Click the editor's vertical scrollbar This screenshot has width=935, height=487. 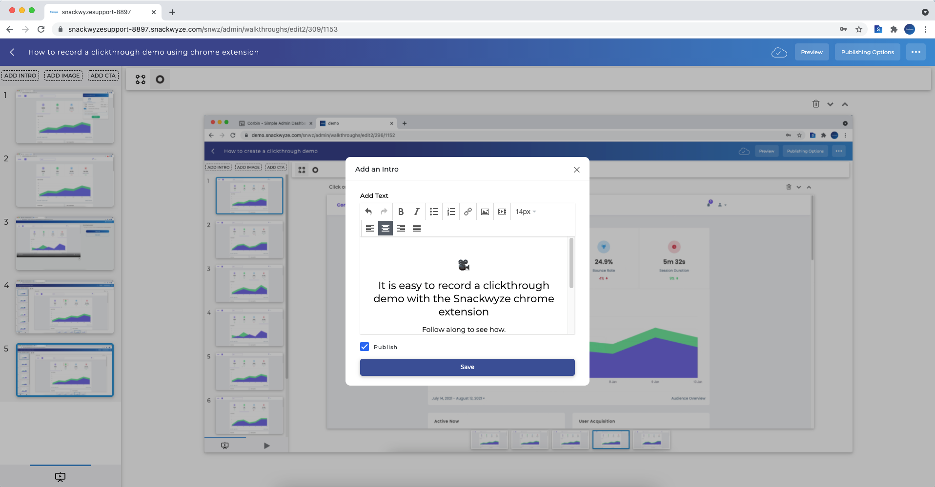point(571,263)
